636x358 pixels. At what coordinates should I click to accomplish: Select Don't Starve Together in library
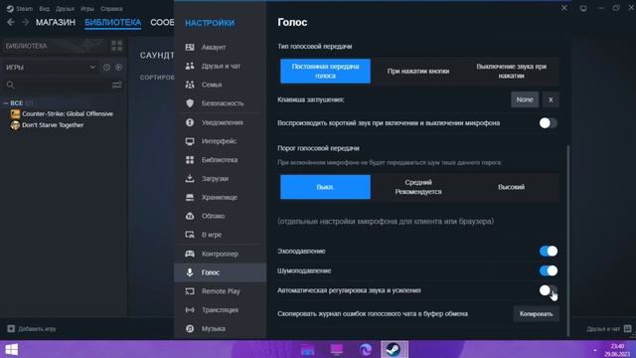[48, 125]
